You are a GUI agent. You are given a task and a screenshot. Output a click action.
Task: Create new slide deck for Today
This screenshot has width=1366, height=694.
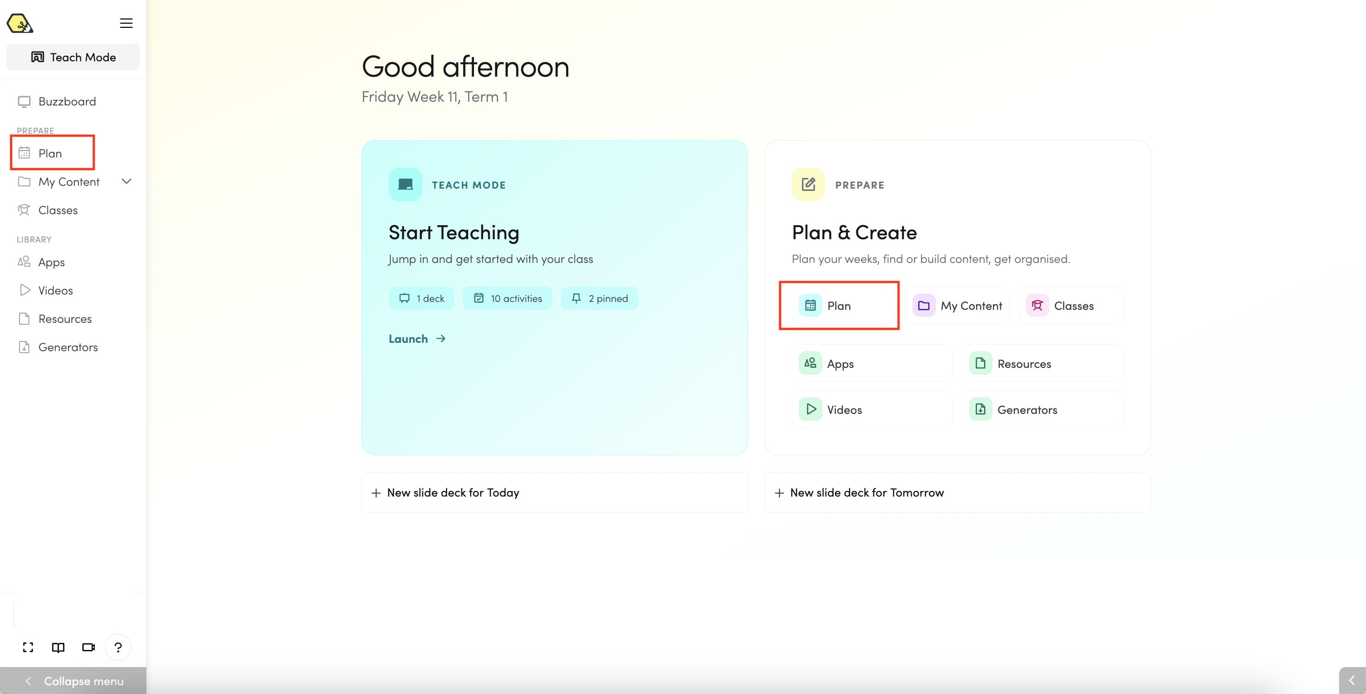tap(554, 492)
